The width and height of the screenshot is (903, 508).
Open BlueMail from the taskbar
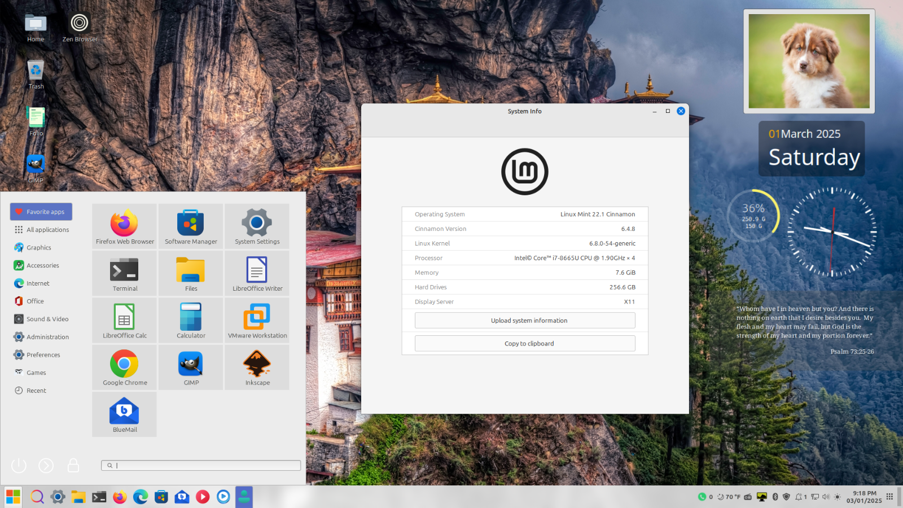coord(182,497)
